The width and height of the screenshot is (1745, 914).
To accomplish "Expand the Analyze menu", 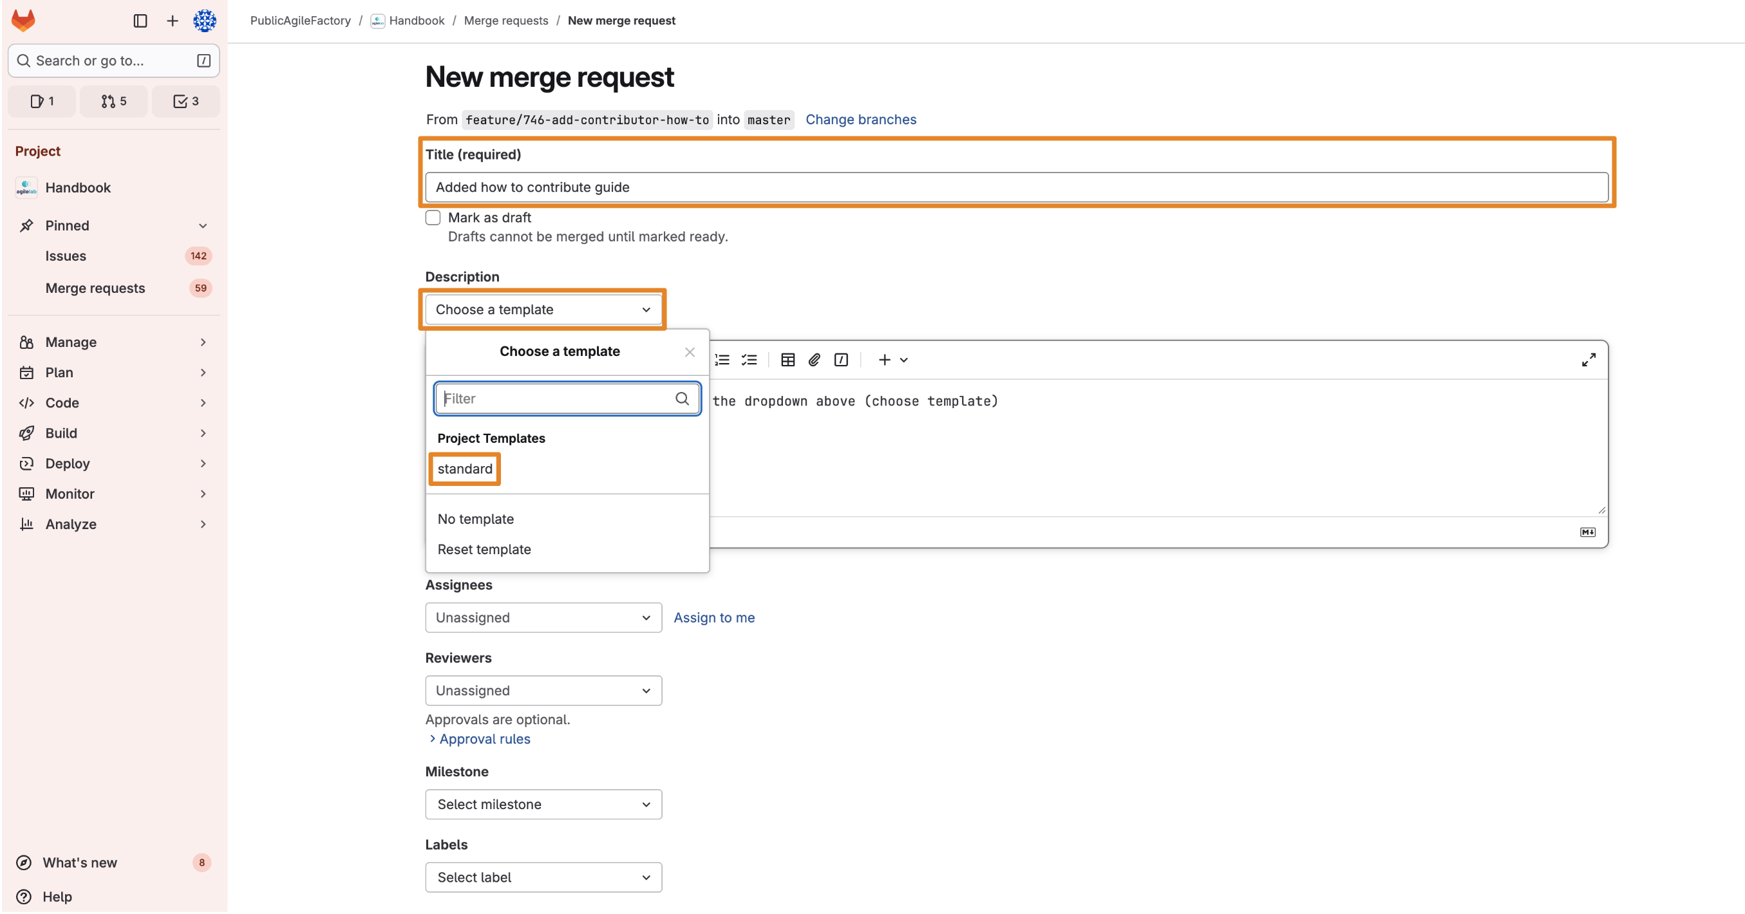I will [x=114, y=525].
